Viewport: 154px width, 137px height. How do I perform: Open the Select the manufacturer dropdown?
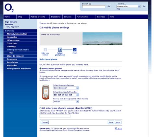[66, 88]
